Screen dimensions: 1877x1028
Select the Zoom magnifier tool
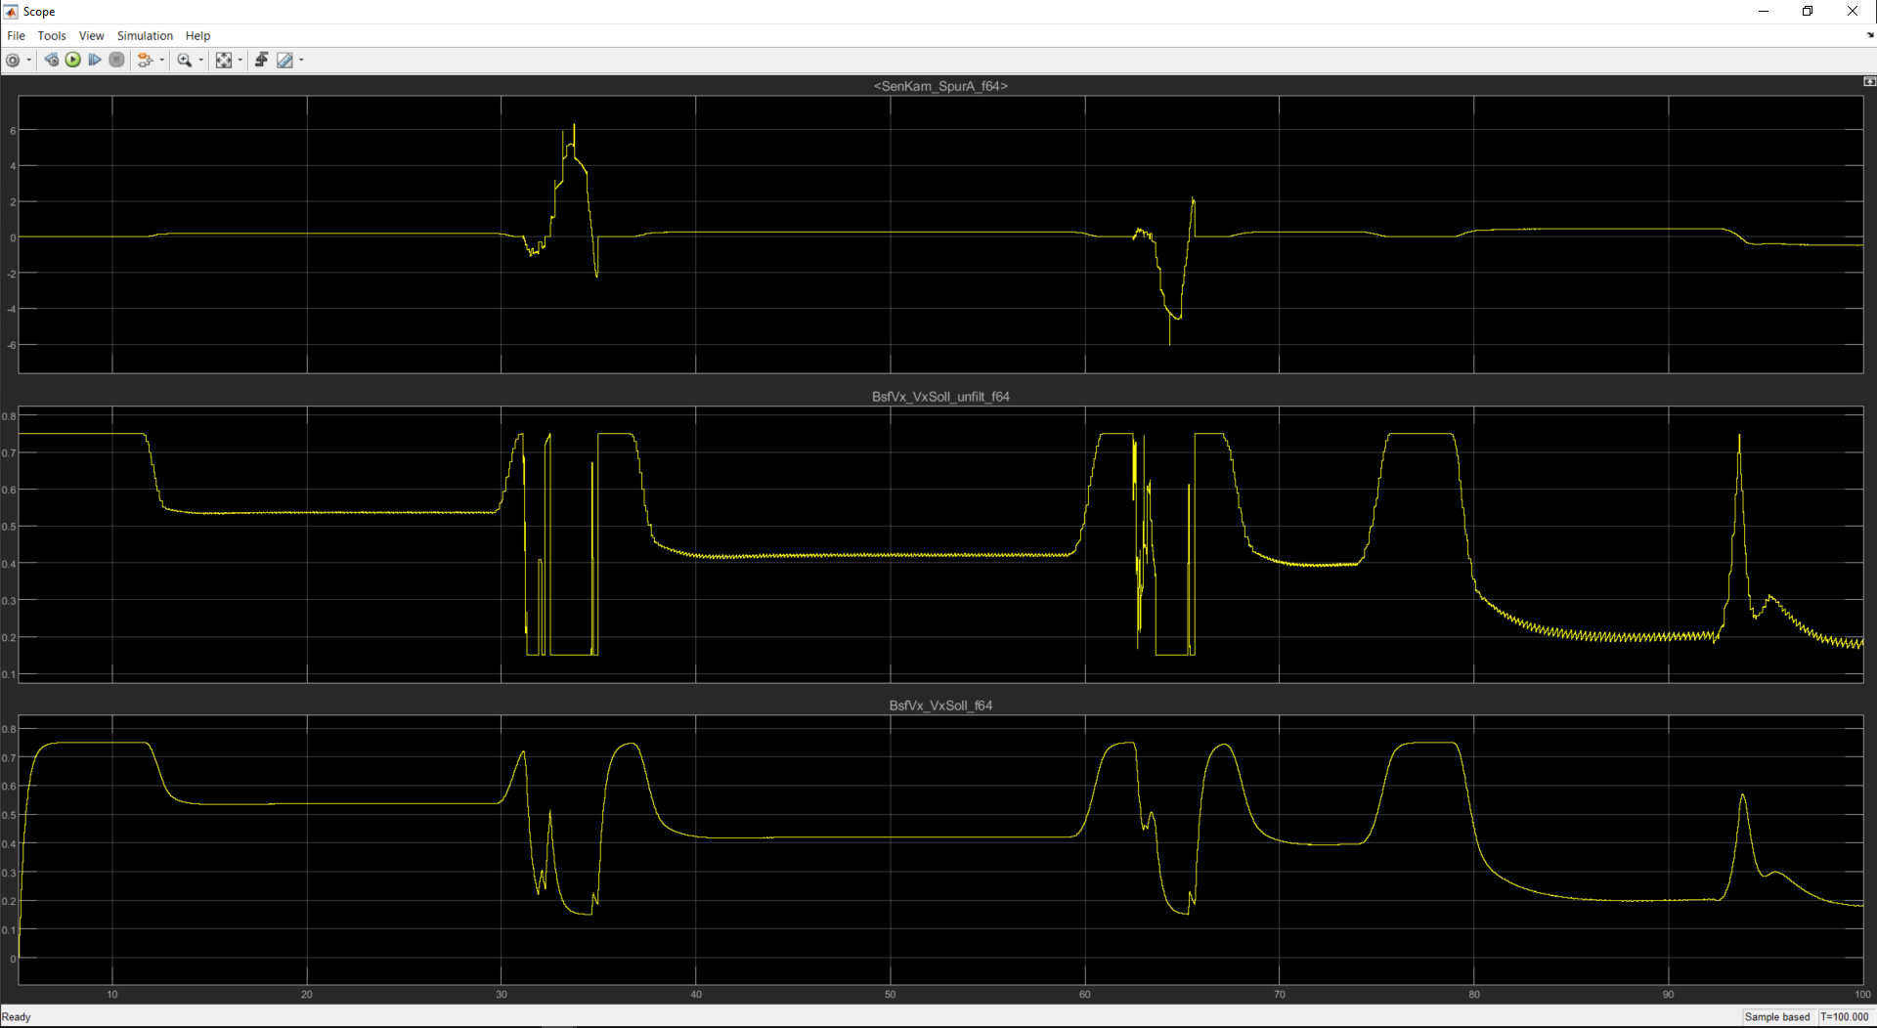tap(184, 61)
